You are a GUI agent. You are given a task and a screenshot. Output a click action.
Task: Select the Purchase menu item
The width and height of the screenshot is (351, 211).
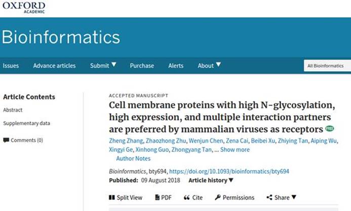click(142, 66)
